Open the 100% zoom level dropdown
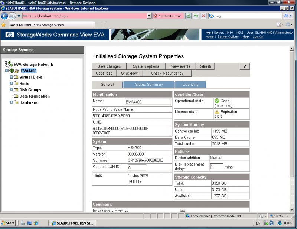The width and height of the screenshot is (297, 229). pos(287,216)
